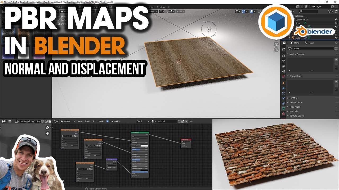
Task: Click the perspective/orthographic grid icon
Action: (x=276, y=50)
